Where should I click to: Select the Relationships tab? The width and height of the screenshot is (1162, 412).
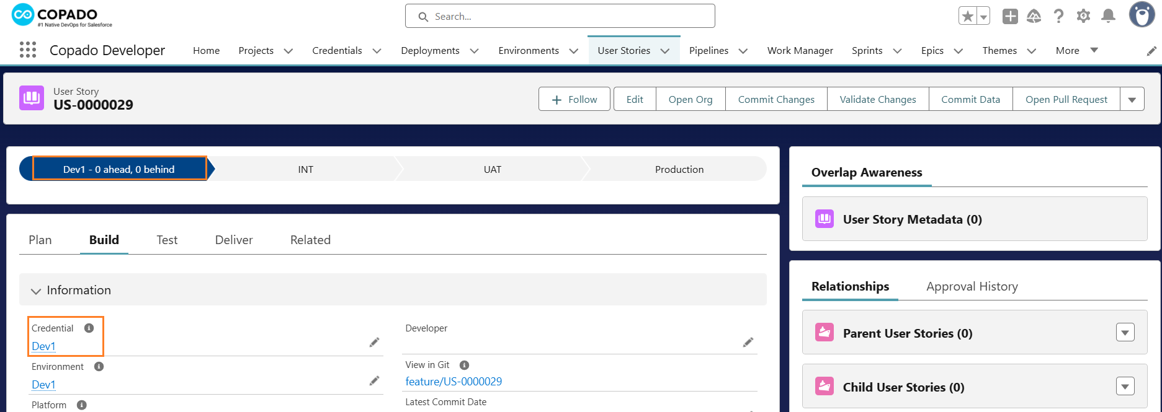click(850, 286)
